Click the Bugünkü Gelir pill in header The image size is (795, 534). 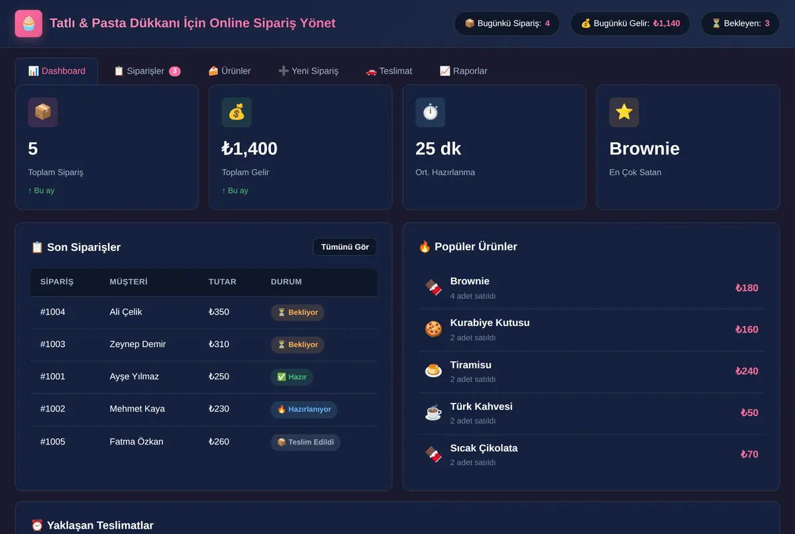[630, 24]
